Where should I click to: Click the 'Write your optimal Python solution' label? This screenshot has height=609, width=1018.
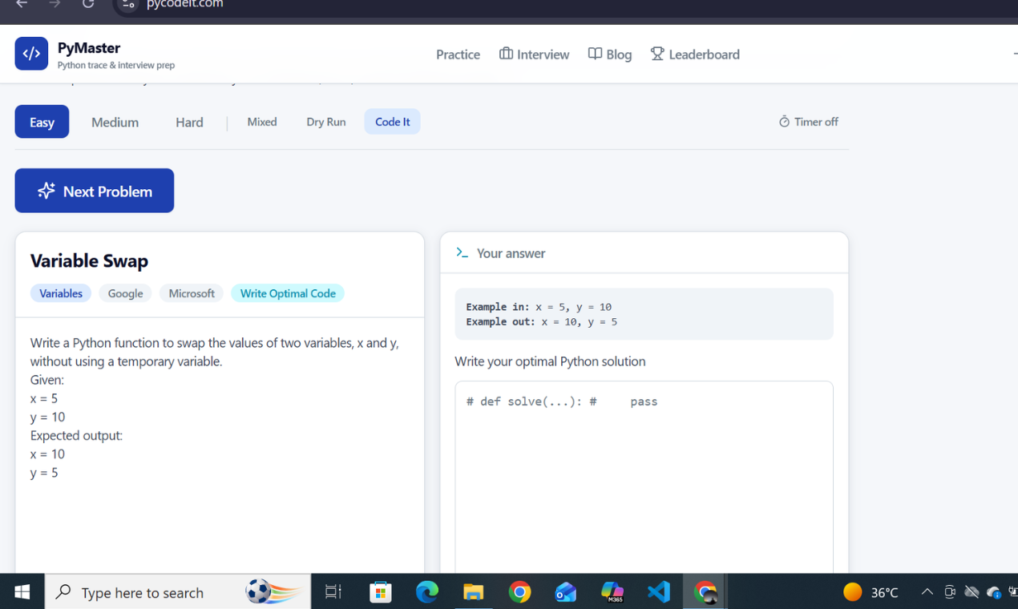(x=550, y=361)
